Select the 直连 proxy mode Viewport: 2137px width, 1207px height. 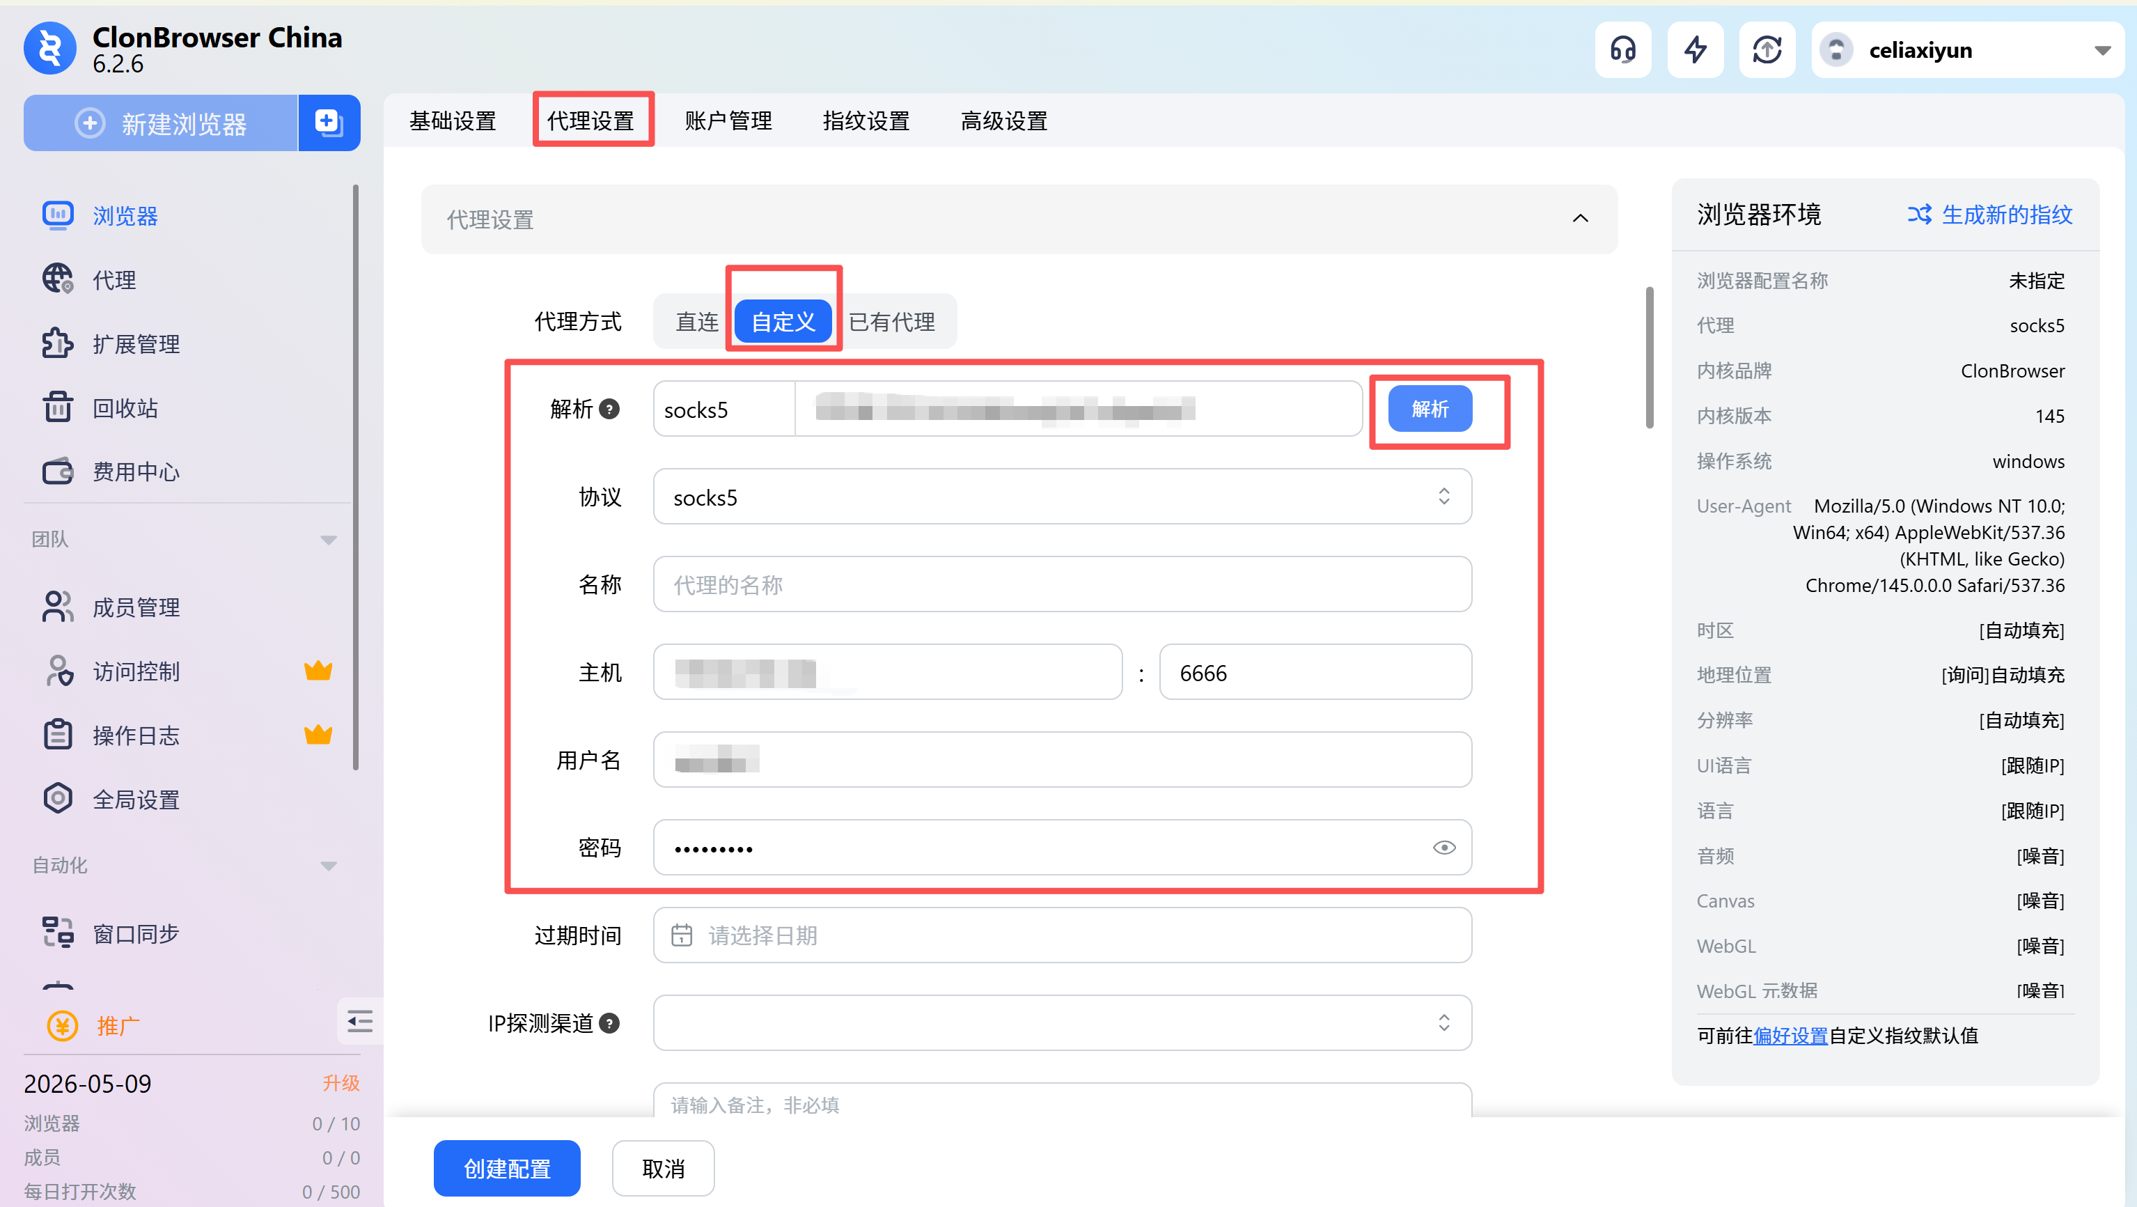[x=696, y=322]
